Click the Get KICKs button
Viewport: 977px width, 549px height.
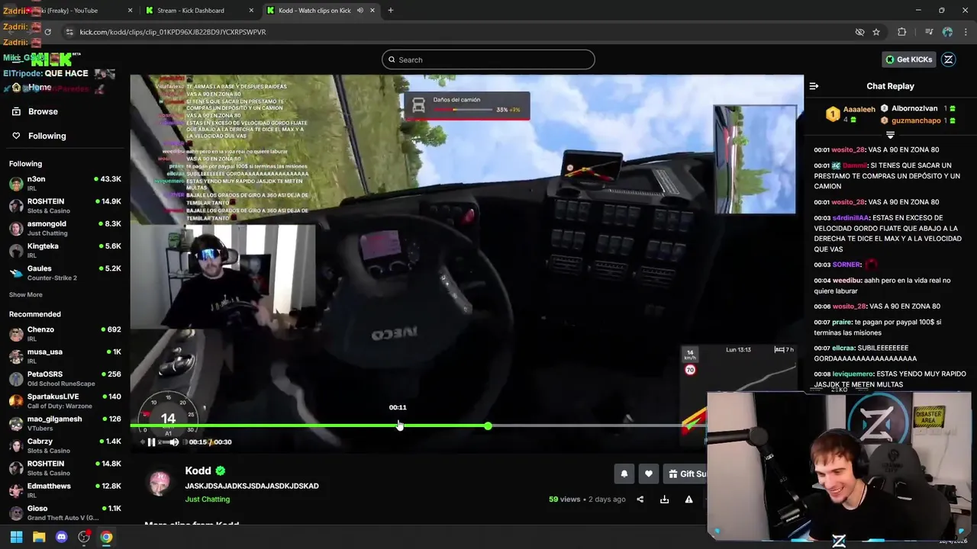click(908, 59)
